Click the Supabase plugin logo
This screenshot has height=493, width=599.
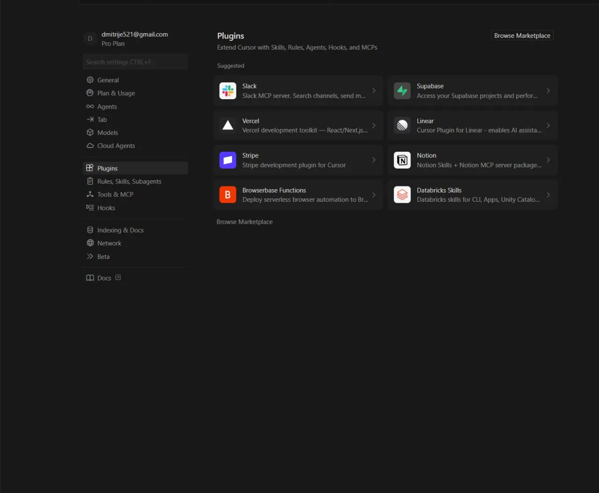point(402,91)
